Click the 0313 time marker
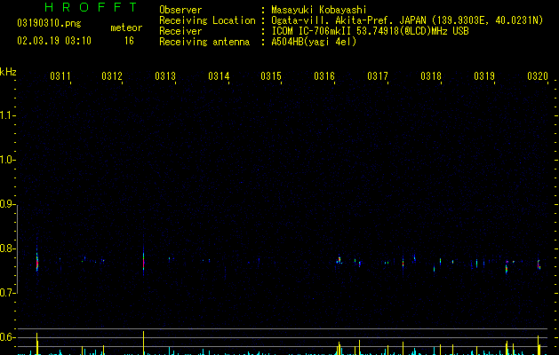 165,76
